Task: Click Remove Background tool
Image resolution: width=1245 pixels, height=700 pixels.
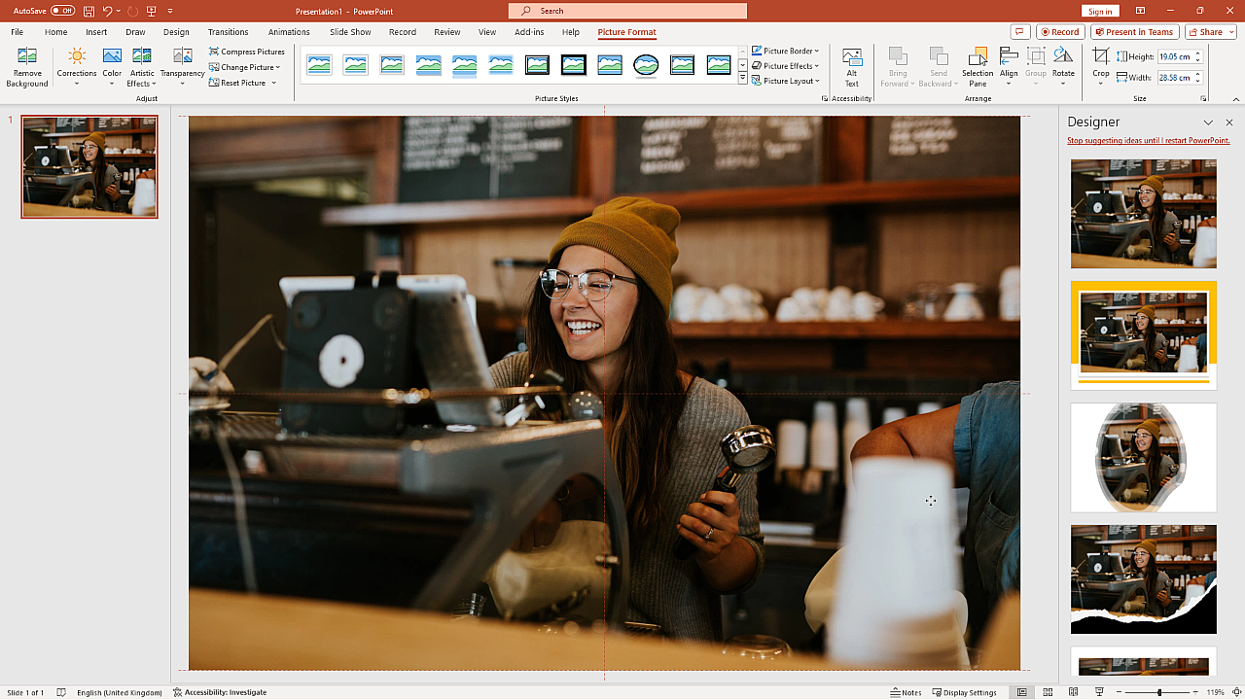Action: point(27,67)
